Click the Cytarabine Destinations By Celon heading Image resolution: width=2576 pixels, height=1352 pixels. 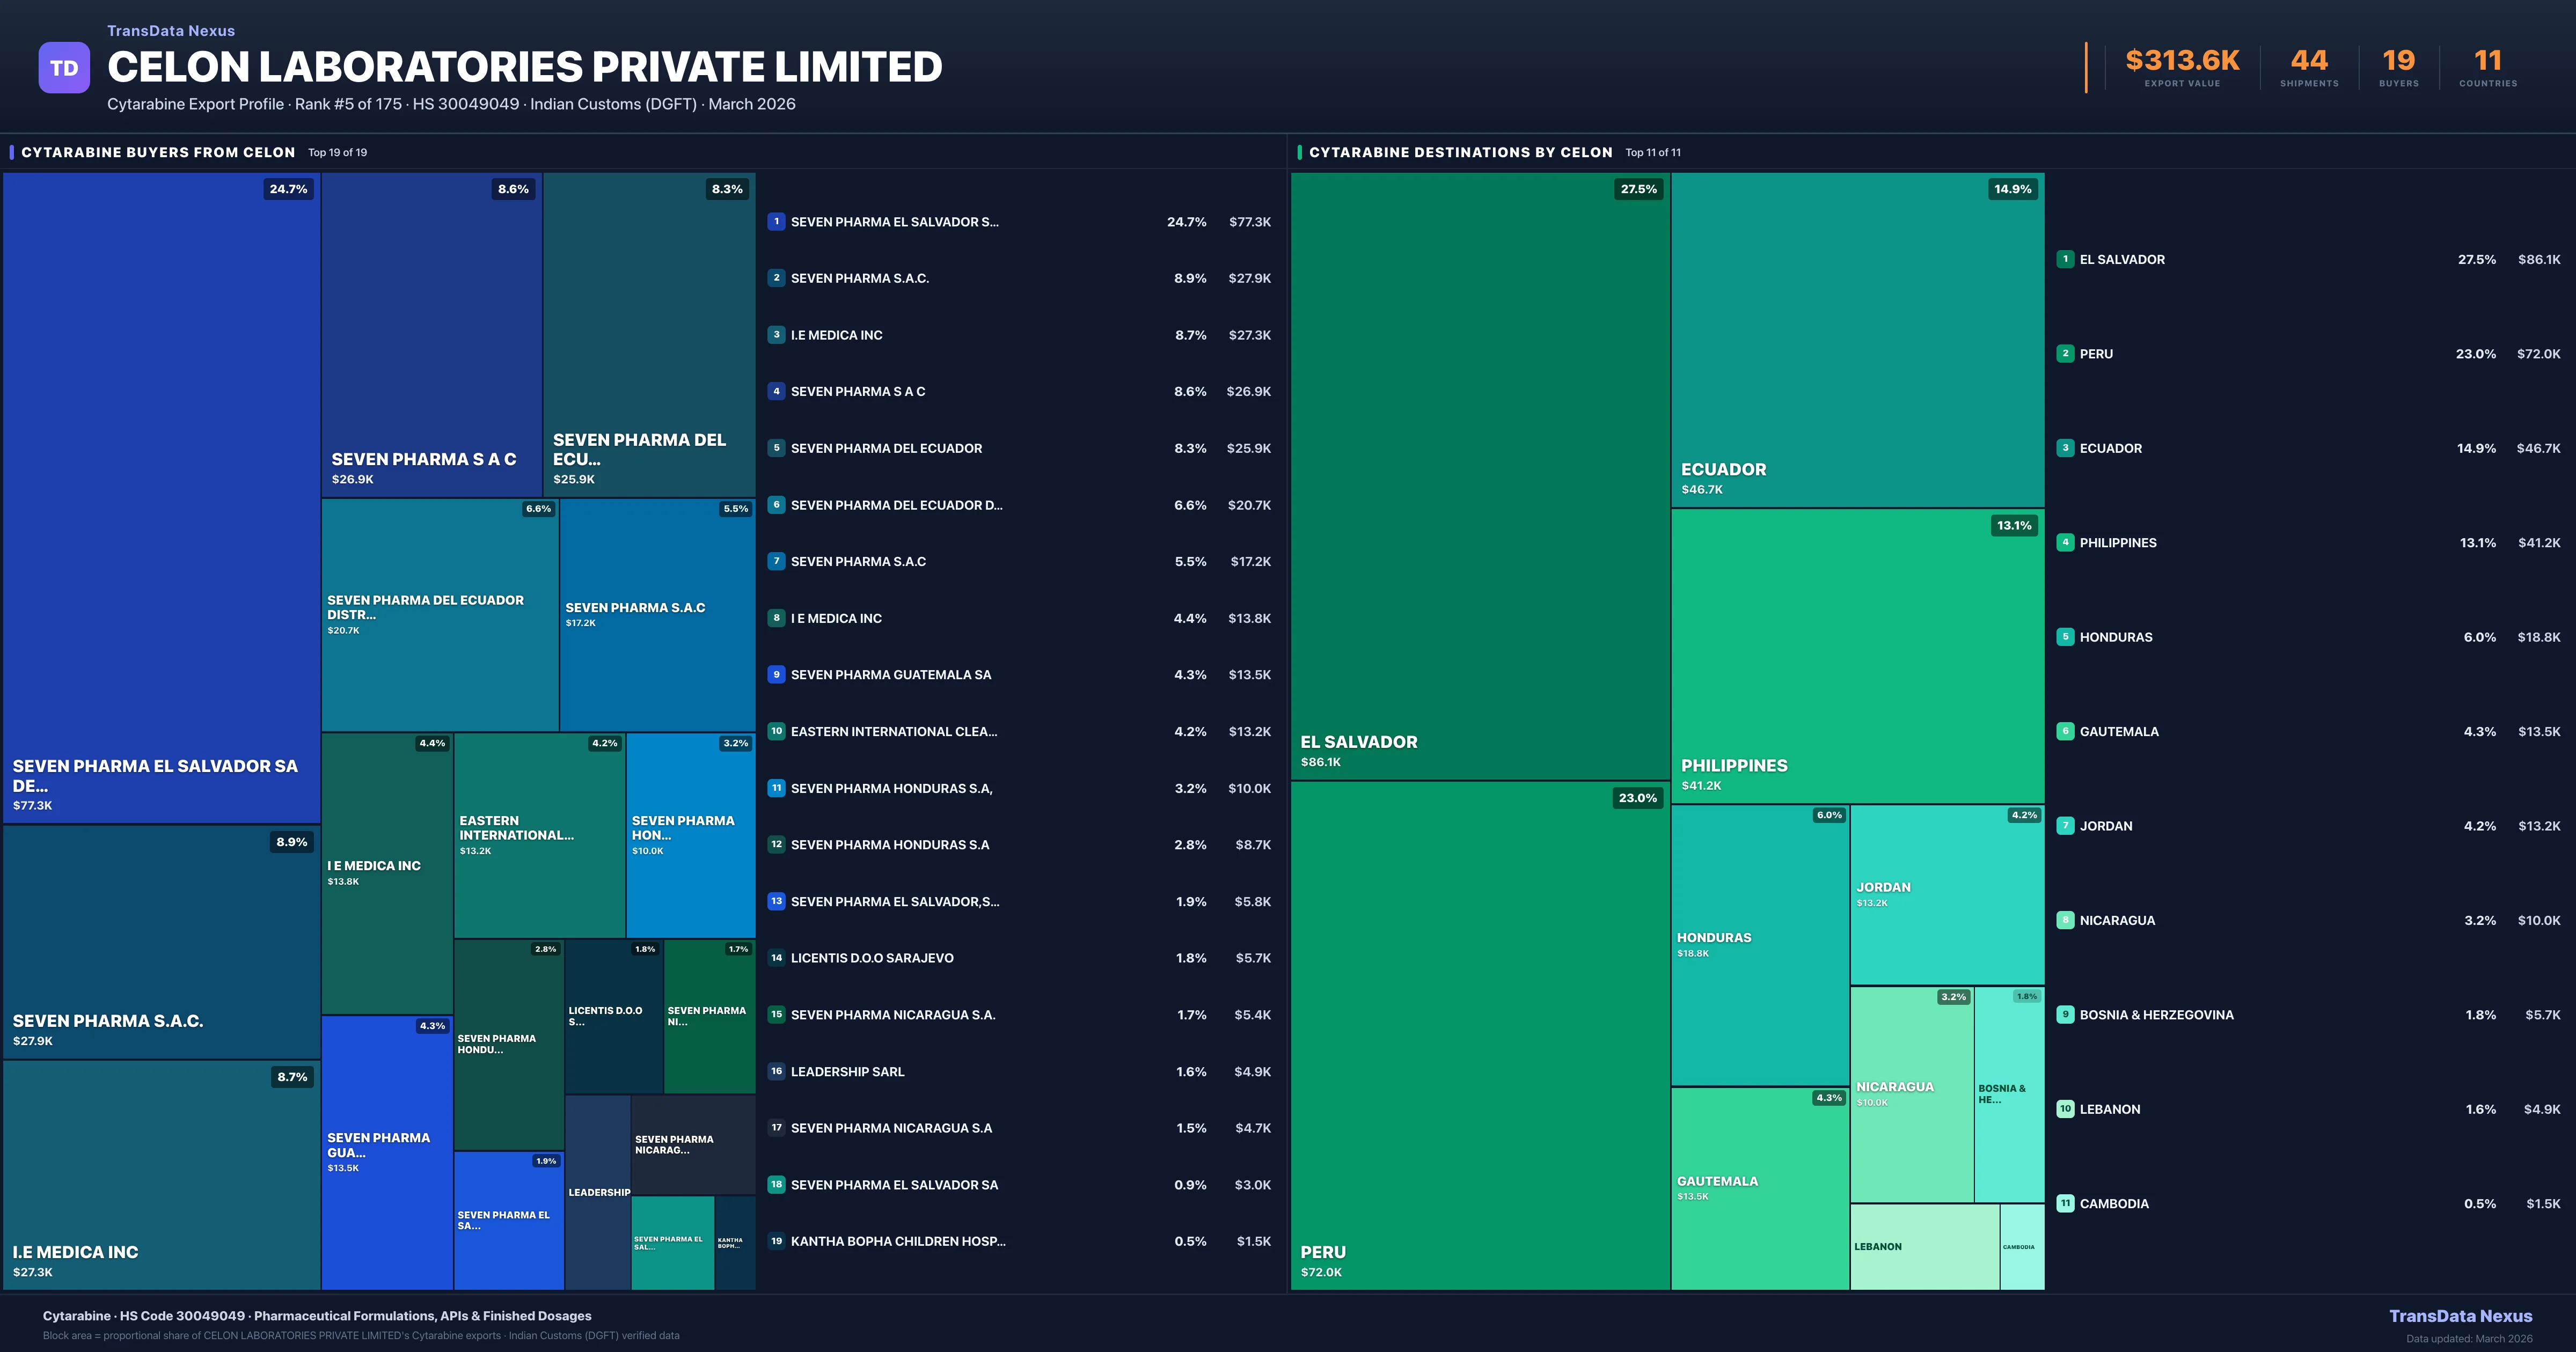(x=1460, y=152)
